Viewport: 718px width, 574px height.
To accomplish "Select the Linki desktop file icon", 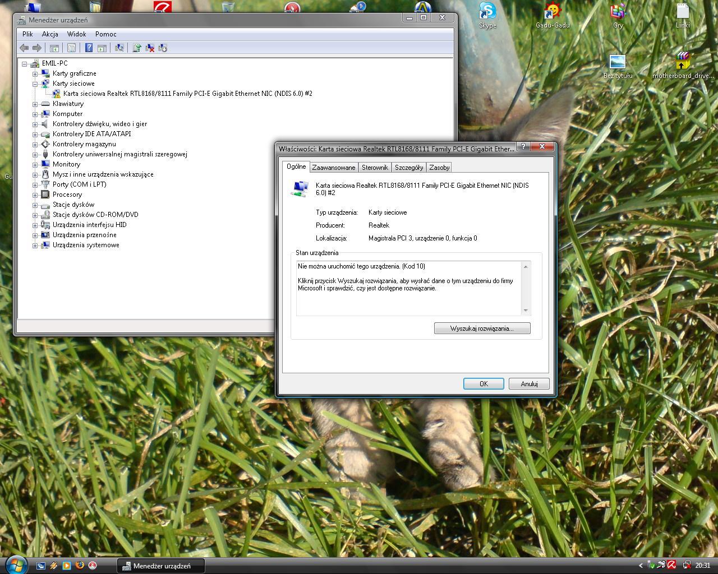I will pos(683,15).
